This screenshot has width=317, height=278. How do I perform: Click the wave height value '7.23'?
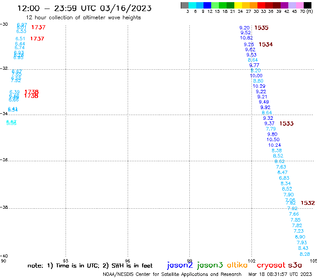[299, 231]
